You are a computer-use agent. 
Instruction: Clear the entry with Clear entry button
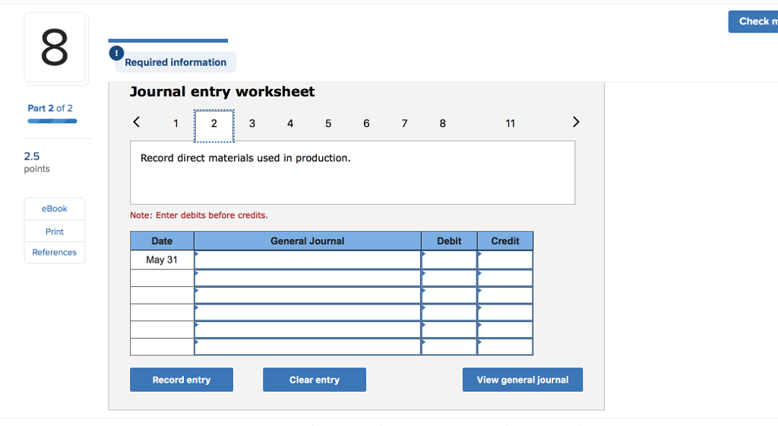[315, 380]
